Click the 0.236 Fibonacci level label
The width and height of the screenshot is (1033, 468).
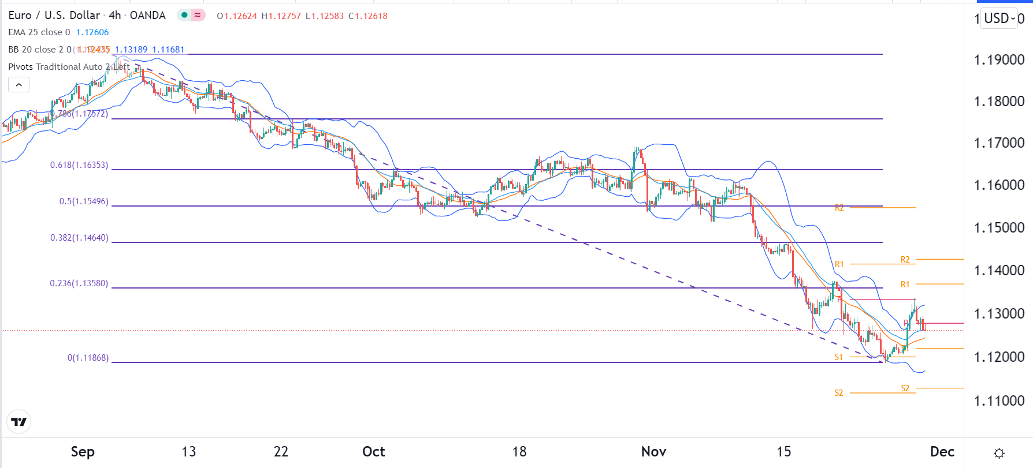click(79, 283)
